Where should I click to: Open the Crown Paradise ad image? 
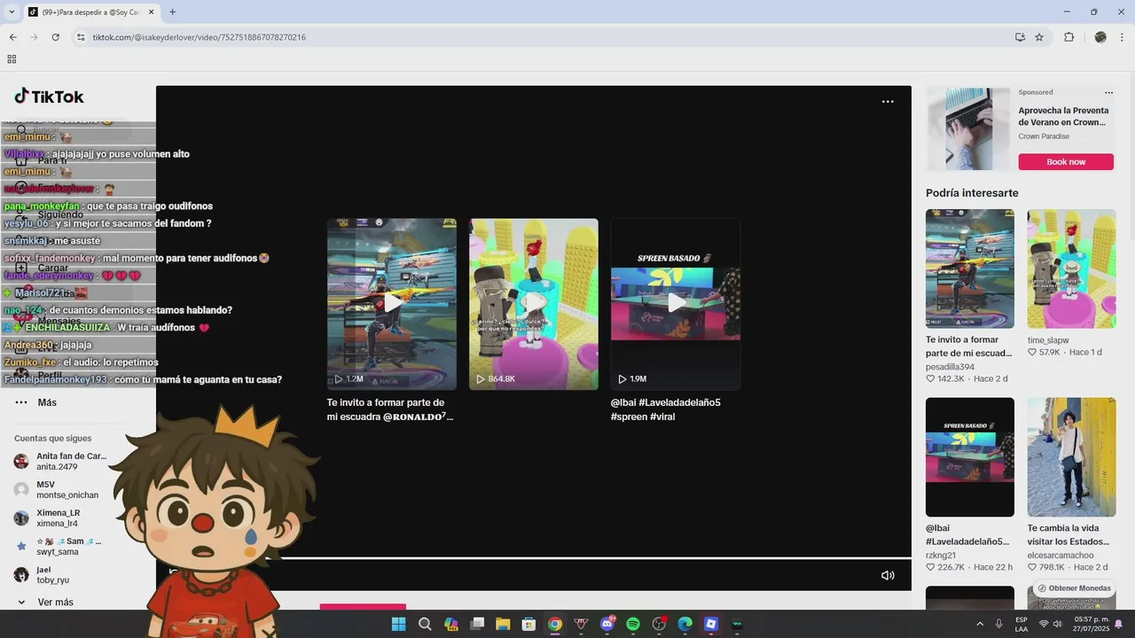coord(968,128)
